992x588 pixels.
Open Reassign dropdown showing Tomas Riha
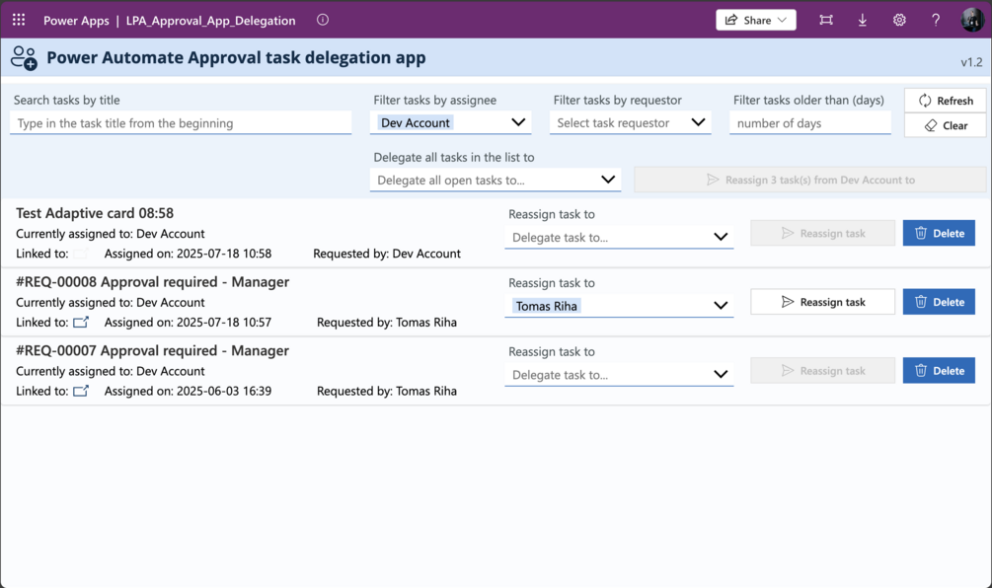point(721,306)
